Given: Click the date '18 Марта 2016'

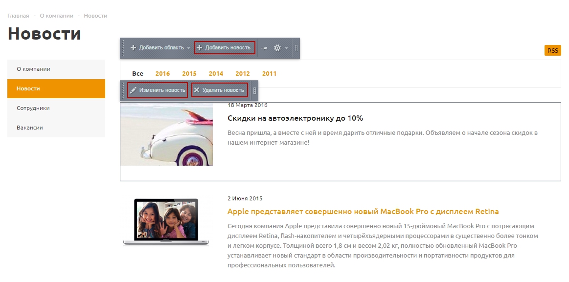Looking at the screenshot, I should (248, 105).
